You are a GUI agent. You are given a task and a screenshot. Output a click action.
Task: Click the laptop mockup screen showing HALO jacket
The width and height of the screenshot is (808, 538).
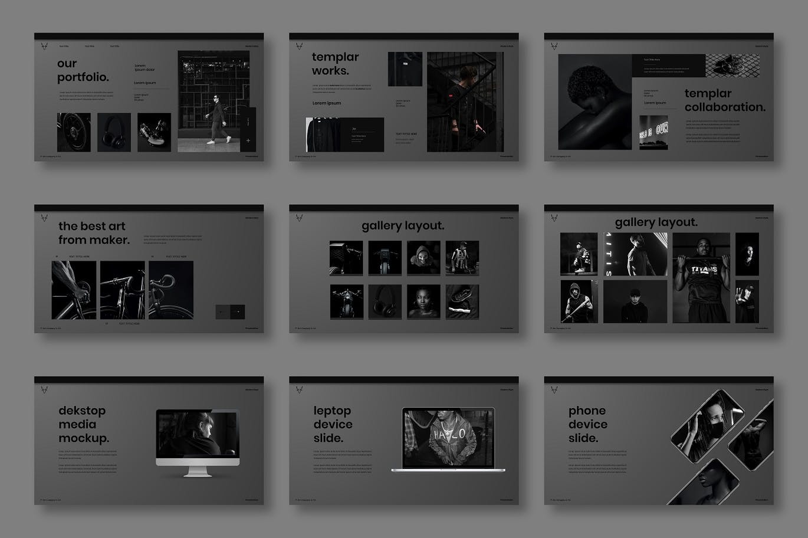pyautogui.click(x=448, y=438)
